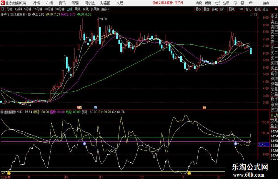Click the 预 marker icon below the chart

click(204, 107)
